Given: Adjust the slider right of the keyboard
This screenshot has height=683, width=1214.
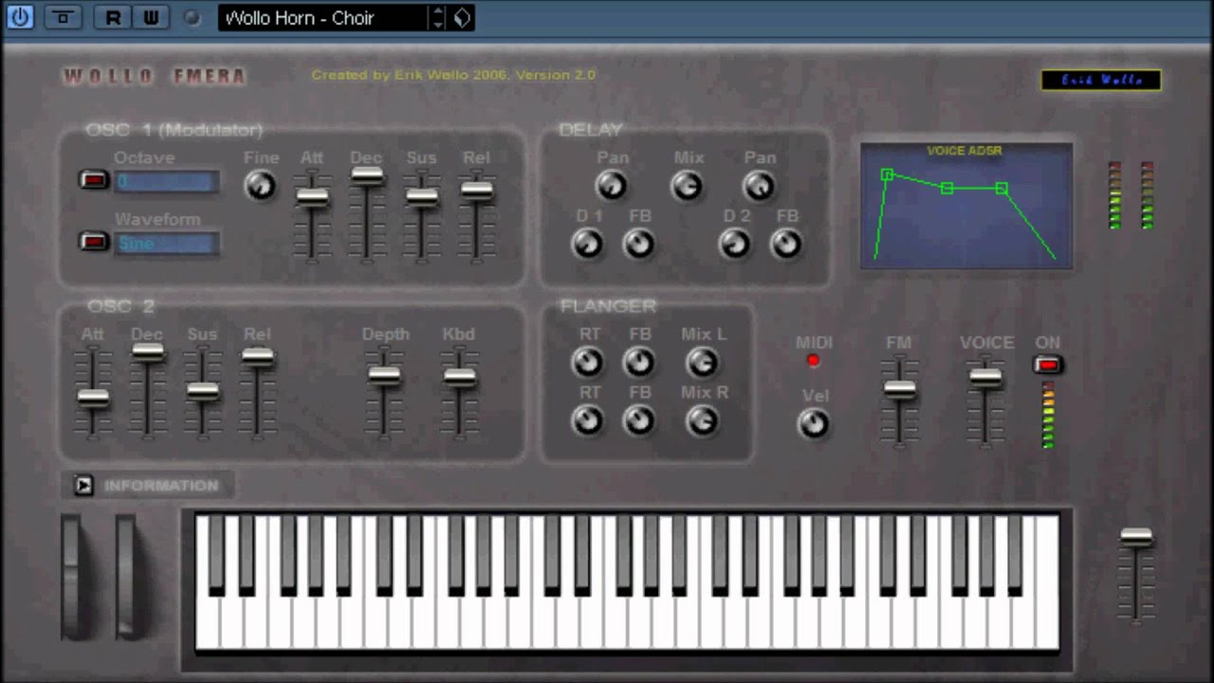Looking at the screenshot, I should click(1136, 537).
